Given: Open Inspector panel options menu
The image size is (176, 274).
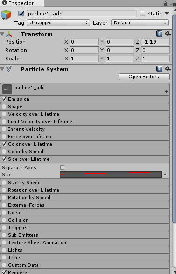Looking at the screenshot, I should click(173, 4).
